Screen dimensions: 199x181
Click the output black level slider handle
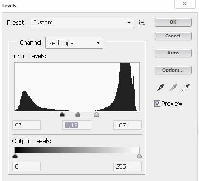[15, 156]
